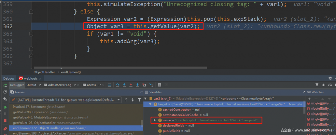The width and height of the screenshot is (336, 135).
Task: Select frame invoke:137, Statement
Action: click(x=76, y=107)
